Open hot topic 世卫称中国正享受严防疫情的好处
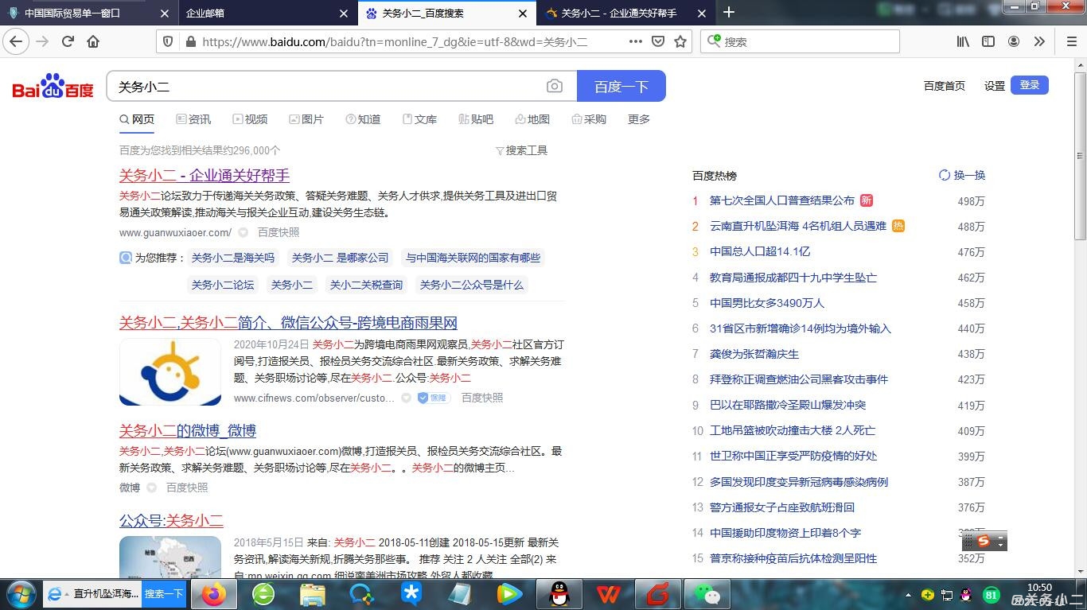 click(x=793, y=456)
